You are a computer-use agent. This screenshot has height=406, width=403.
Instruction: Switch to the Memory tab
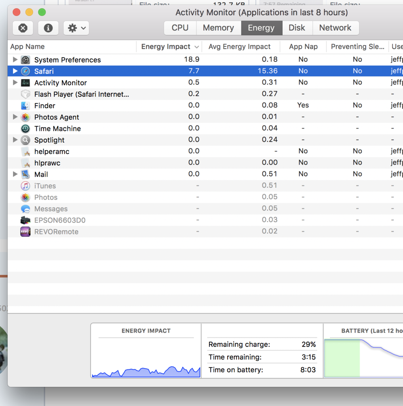point(219,28)
